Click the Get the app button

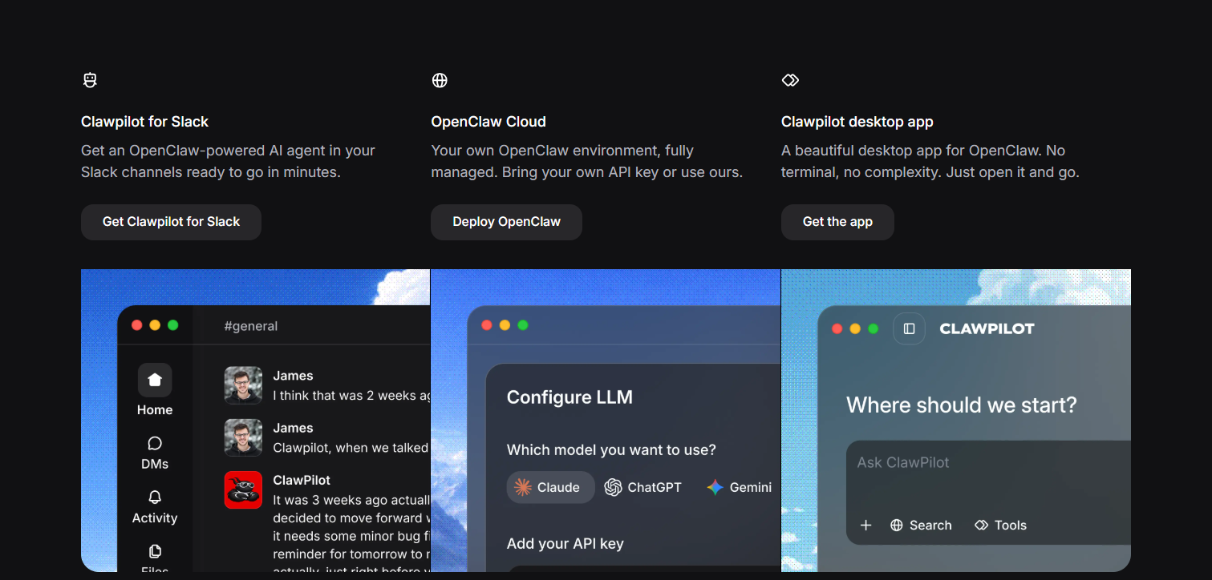(x=837, y=222)
